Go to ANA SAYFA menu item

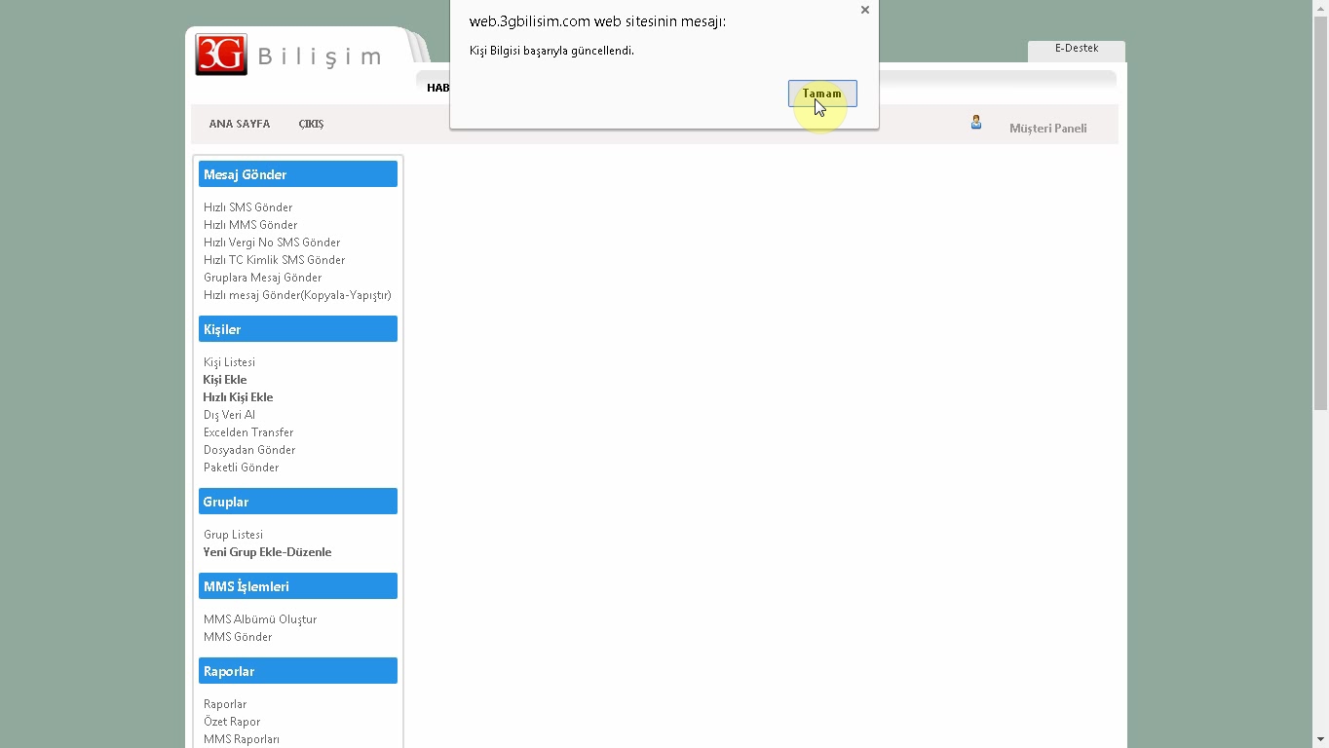pos(239,125)
